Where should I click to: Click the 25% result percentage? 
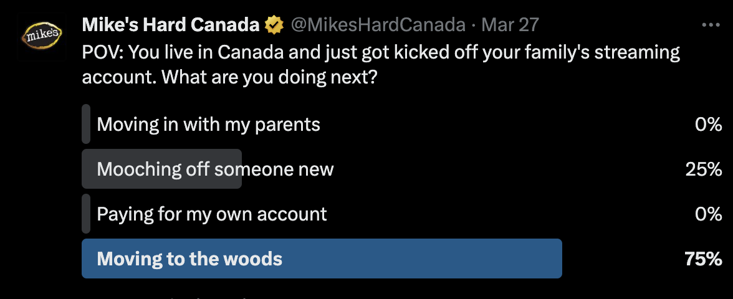703,169
